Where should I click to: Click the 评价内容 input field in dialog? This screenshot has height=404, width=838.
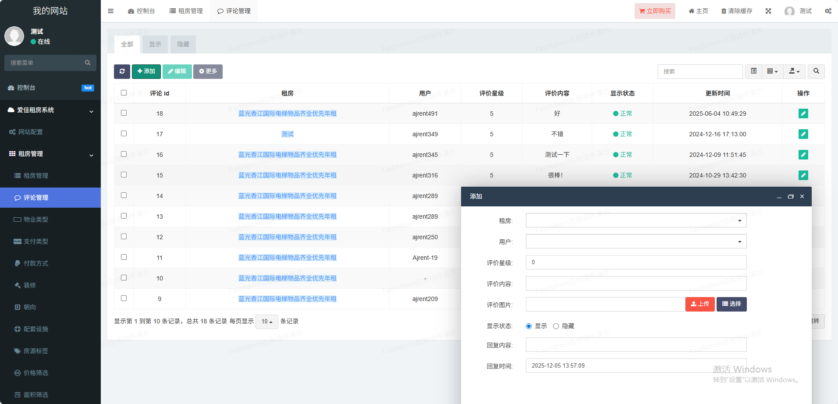point(636,284)
